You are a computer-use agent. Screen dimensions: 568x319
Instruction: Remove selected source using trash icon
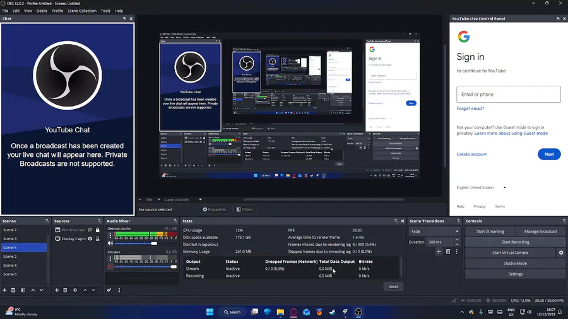click(65, 290)
